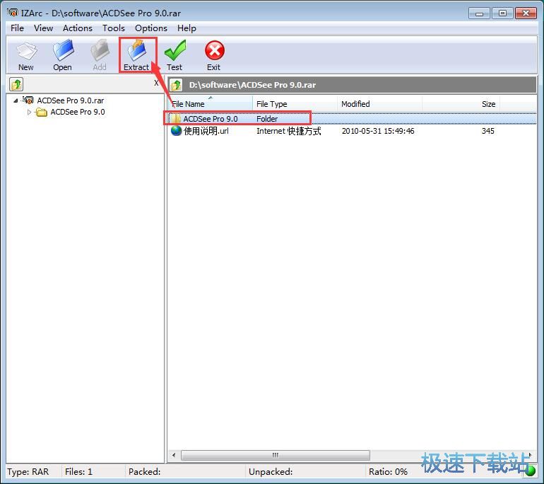Screen dimensions: 544x484
Task: Click the Internet 快捷方式 file type cell
Action: pos(289,131)
